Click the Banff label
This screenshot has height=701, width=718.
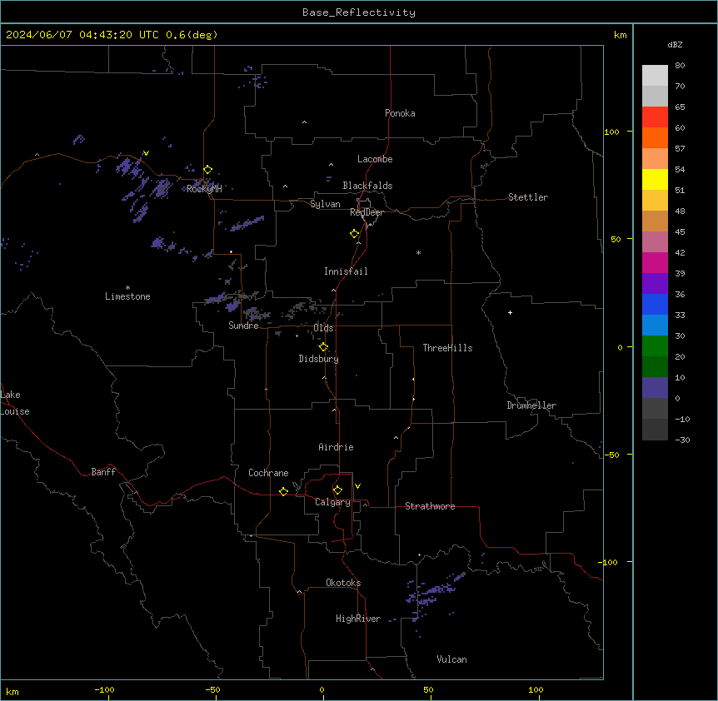tap(103, 472)
